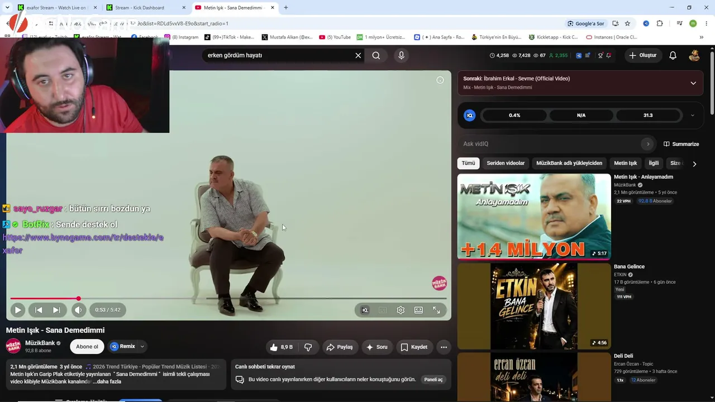
Task: Select the 'Seriden videolar' filter chip
Action: [x=506, y=163]
